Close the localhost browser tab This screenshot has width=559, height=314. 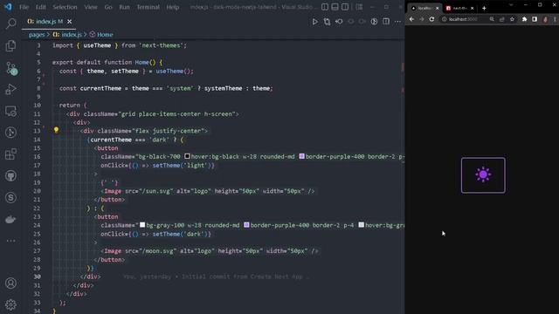[438, 8]
